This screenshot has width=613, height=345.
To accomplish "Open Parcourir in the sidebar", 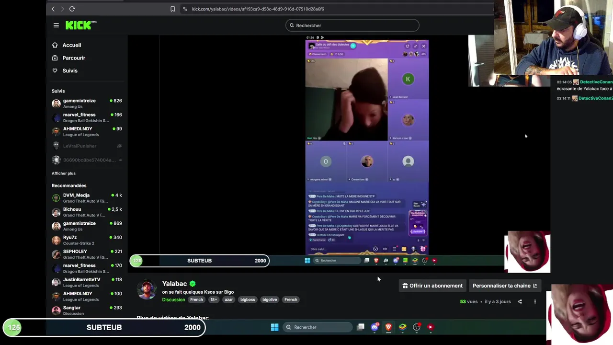I will tap(69, 58).
